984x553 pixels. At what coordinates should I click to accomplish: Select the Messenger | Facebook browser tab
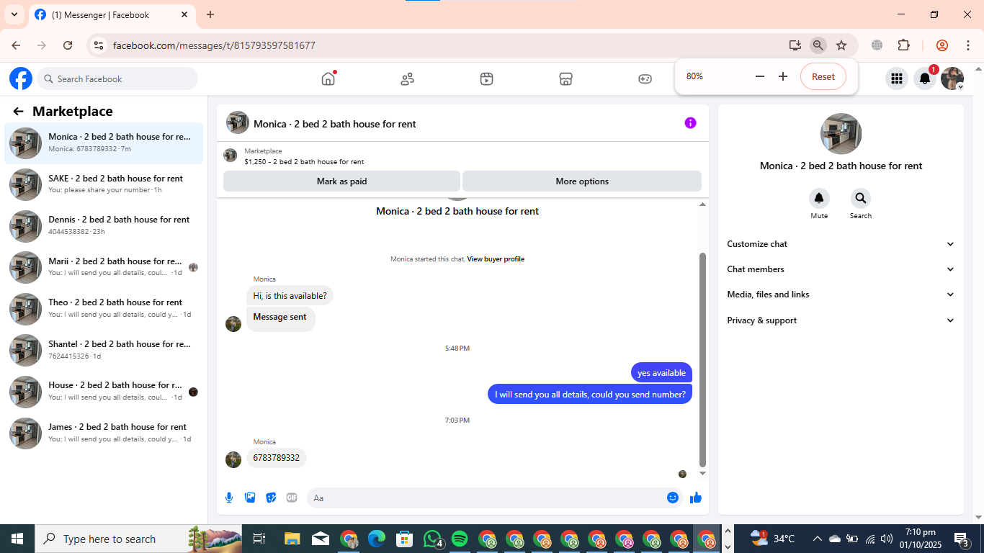coord(112,14)
